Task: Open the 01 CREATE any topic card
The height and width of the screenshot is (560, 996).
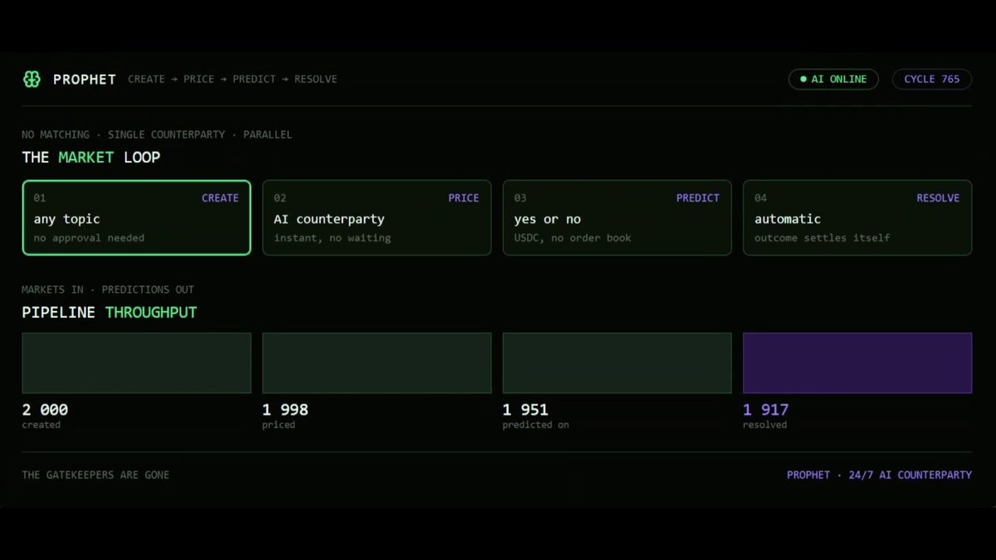Action: (x=136, y=217)
